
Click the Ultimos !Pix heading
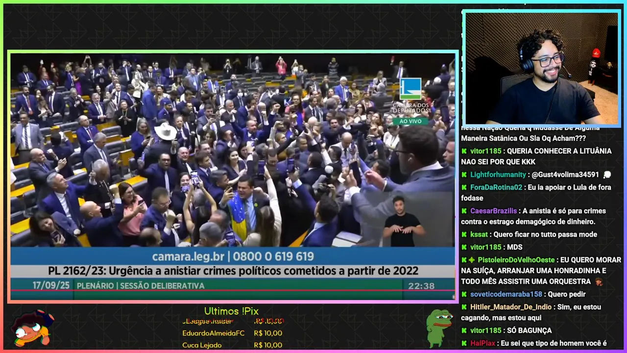click(x=231, y=311)
